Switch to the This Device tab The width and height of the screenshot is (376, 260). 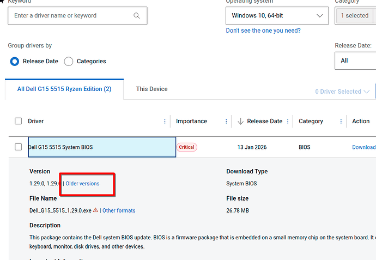pos(151,89)
